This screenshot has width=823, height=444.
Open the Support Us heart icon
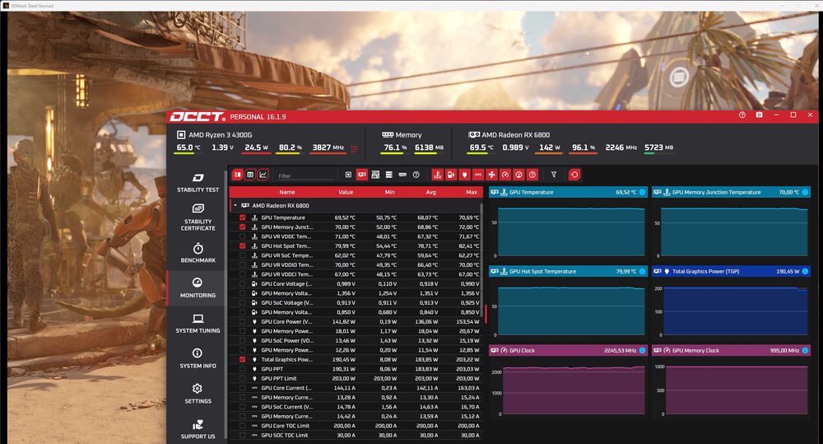(198, 424)
